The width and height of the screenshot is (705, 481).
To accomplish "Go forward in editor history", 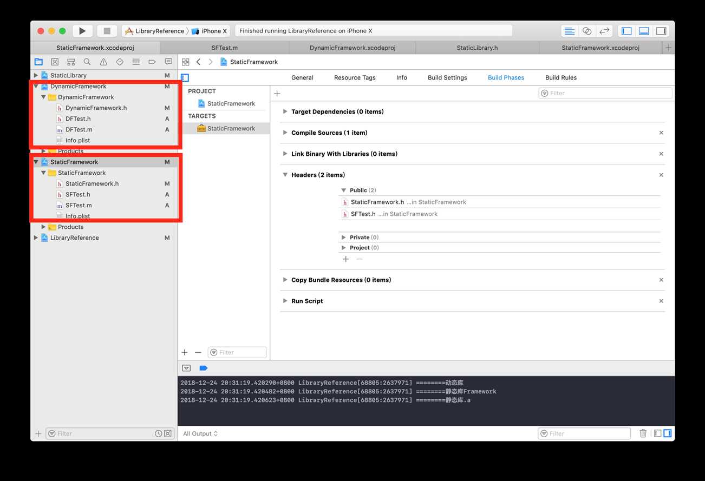I will (x=211, y=62).
